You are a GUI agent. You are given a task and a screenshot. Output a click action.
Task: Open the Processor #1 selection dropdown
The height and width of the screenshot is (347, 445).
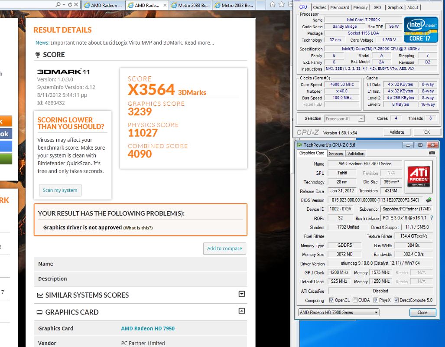tap(361, 118)
